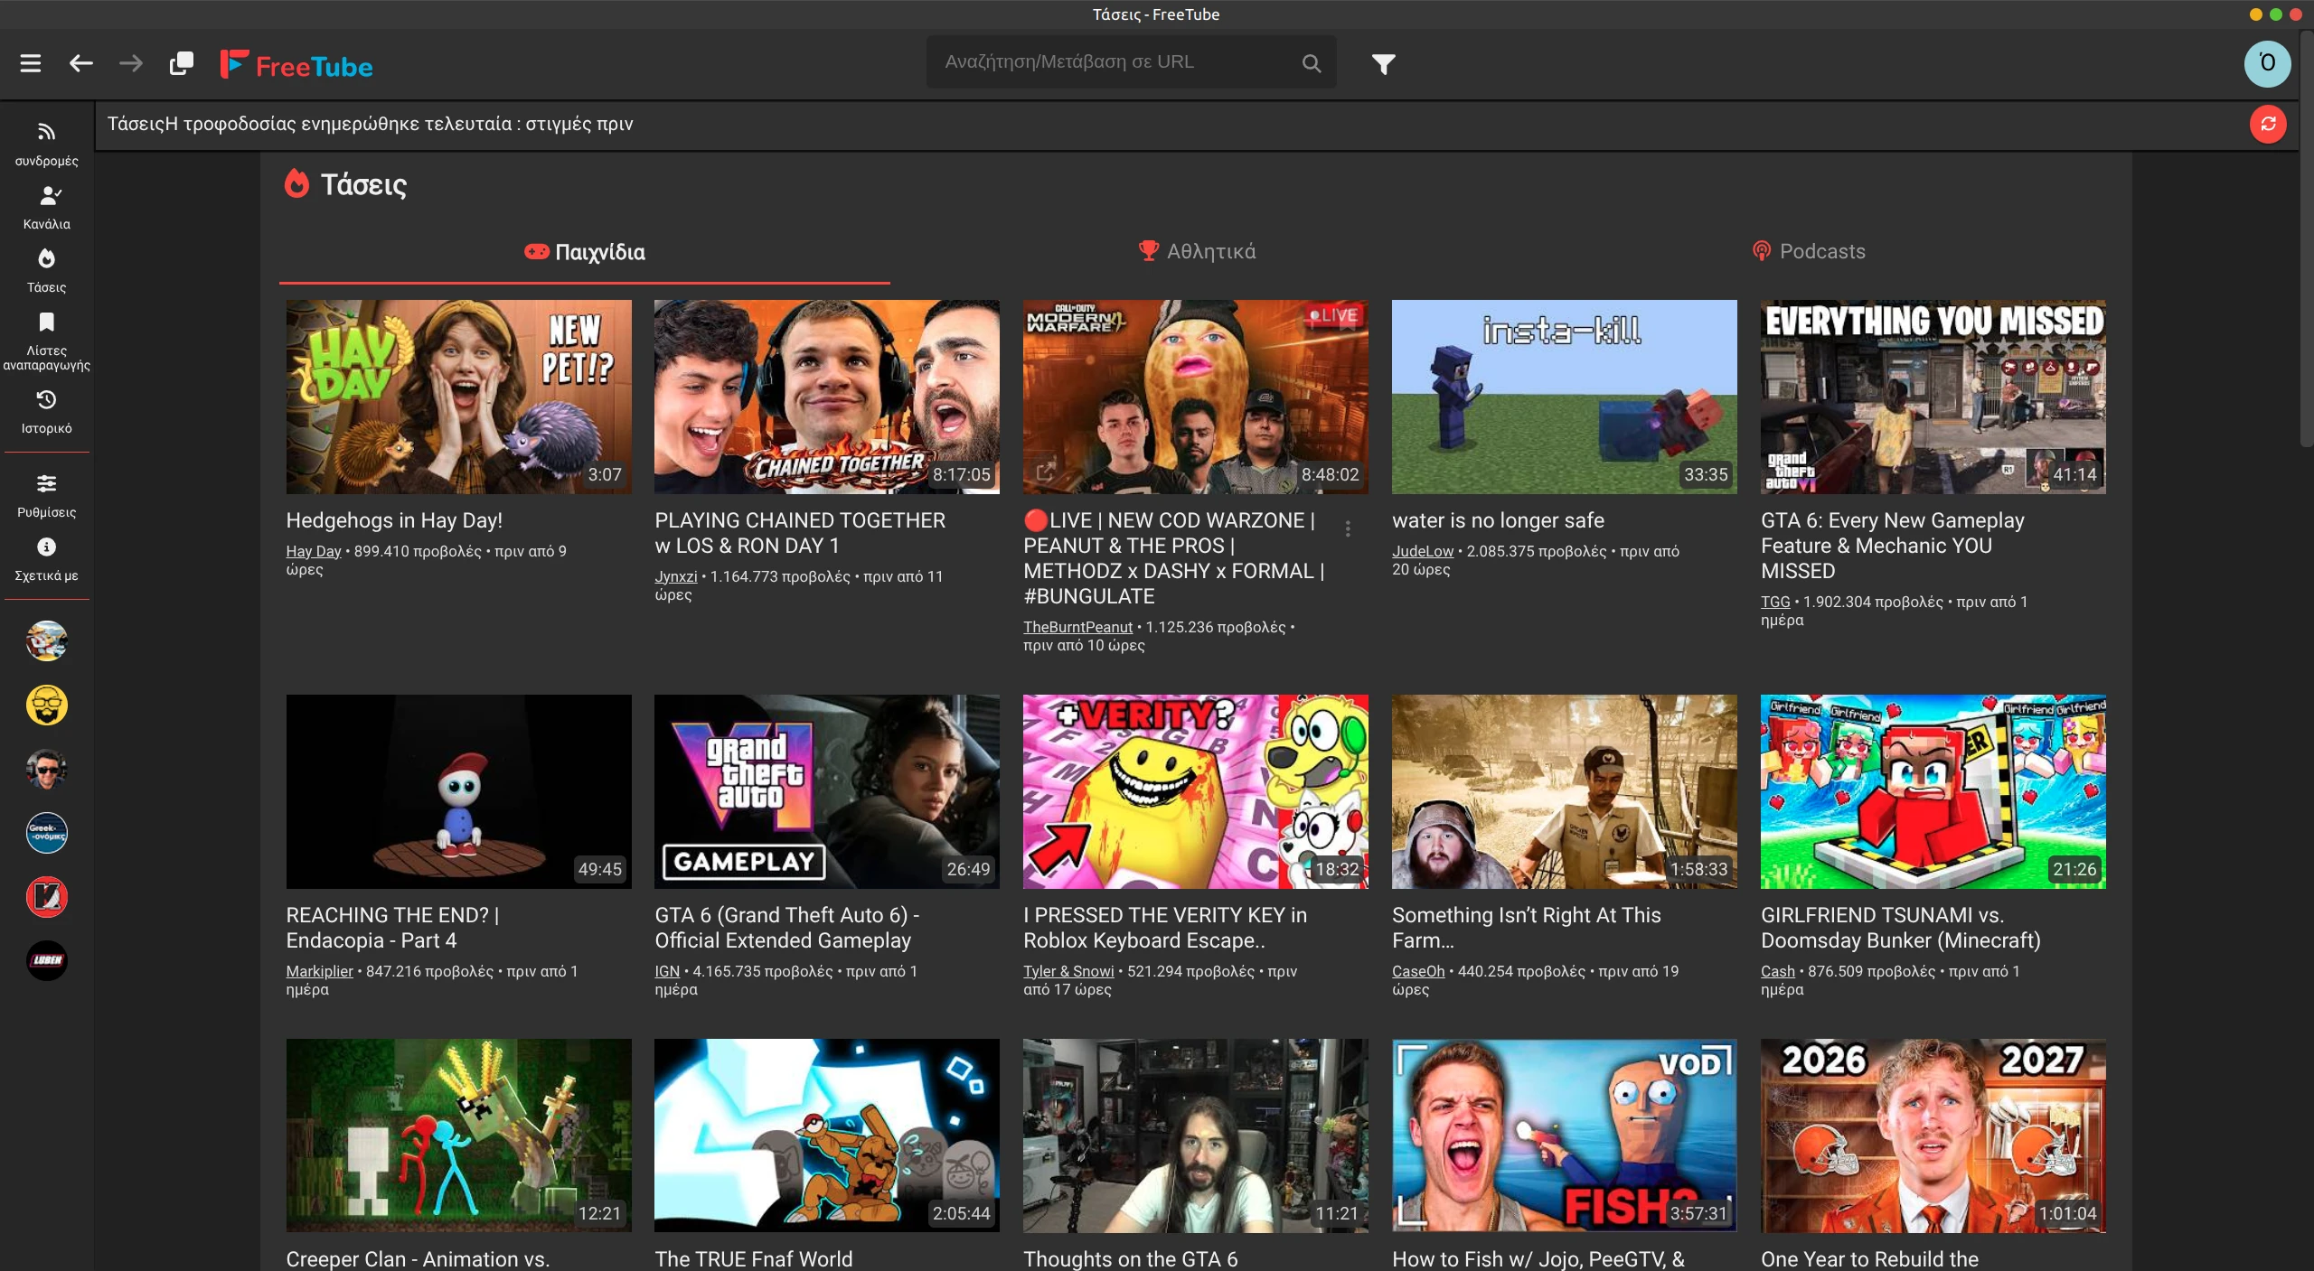The image size is (2314, 1271).
Task: Click the FreeTube logo
Action: pyautogui.click(x=296, y=65)
